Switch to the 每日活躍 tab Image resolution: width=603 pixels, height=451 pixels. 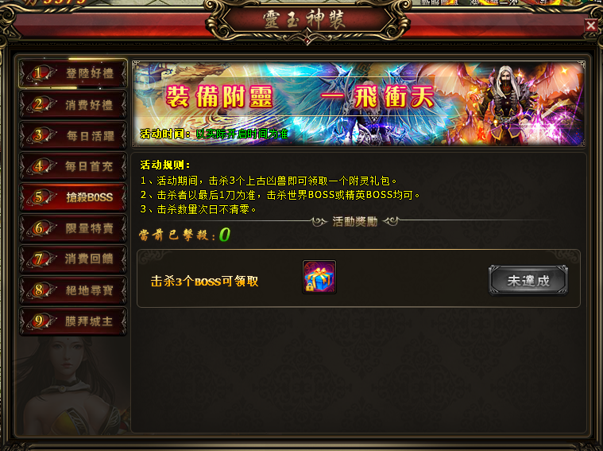73,135
